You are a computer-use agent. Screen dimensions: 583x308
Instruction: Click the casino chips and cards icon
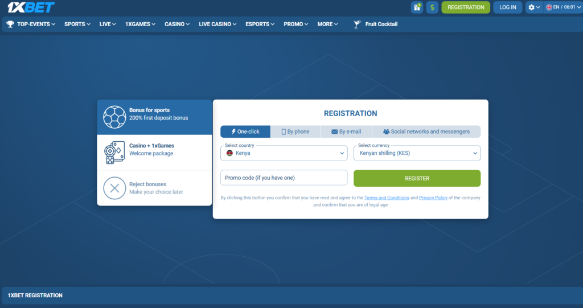pos(114,153)
